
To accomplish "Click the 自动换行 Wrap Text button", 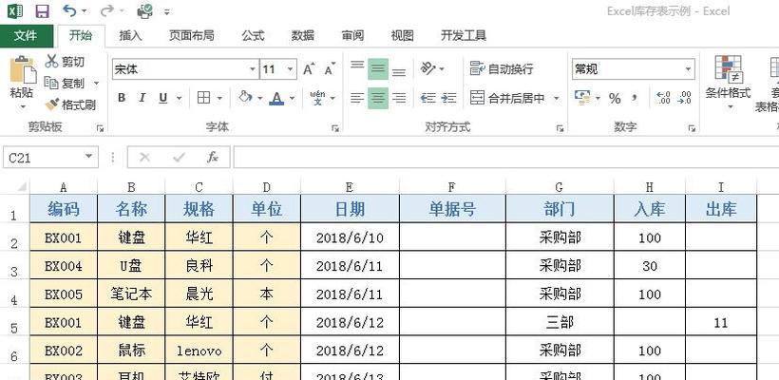I will [502, 69].
